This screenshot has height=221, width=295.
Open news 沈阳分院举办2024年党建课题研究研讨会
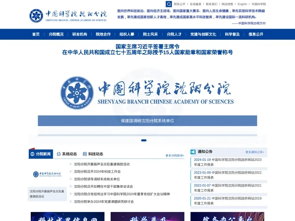click(x=104, y=202)
